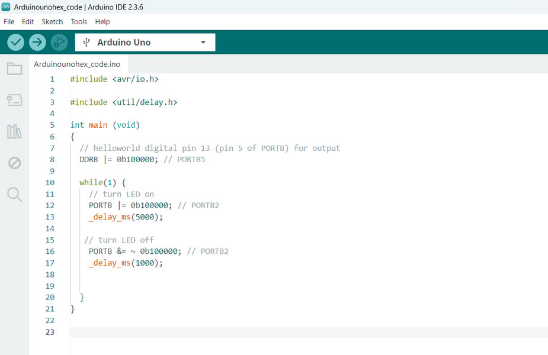The width and height of the screenshot is (548, 355).
Task: Click the Arduino IDE logo in title bar
Action: coord(6,7)
